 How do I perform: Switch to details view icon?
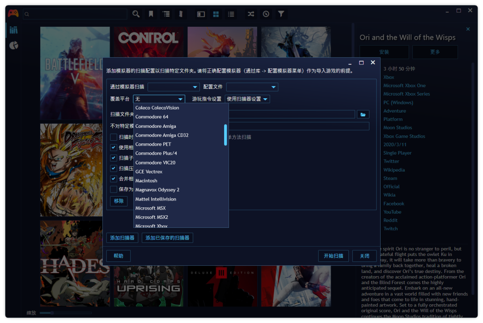201,14
